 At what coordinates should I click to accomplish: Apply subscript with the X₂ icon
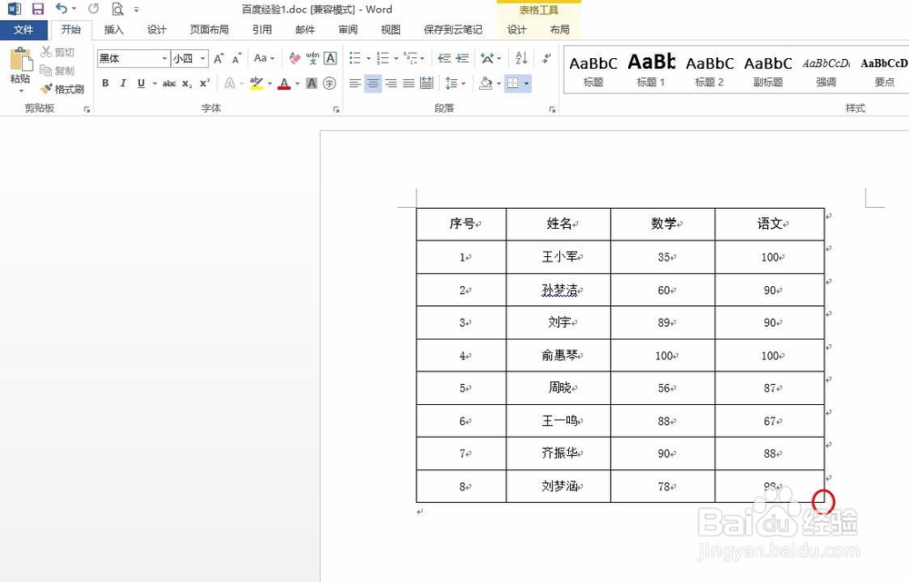tap(189, 83)
